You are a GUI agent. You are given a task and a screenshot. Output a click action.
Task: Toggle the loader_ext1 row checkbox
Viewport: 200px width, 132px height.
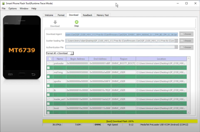coord(48,99)
